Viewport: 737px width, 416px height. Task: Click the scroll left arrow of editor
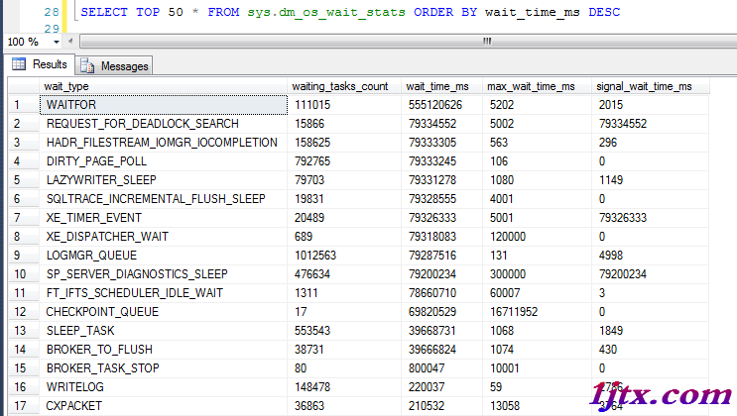(x=70, y=42)
